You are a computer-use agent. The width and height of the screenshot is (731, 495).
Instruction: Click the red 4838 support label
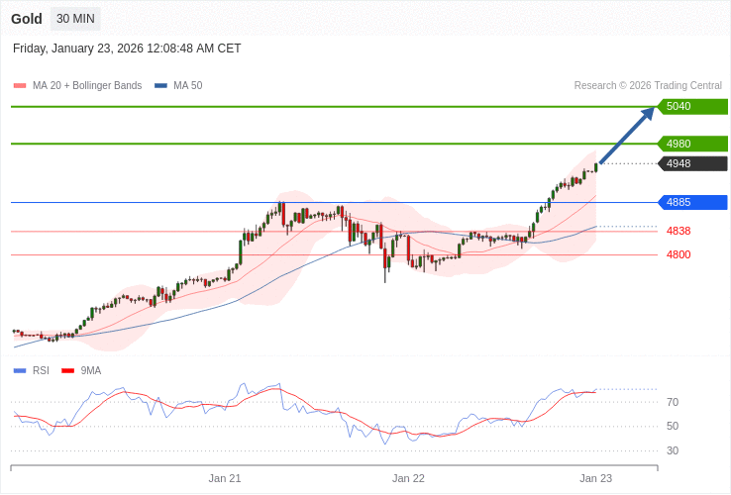click(x=679, y=231)
